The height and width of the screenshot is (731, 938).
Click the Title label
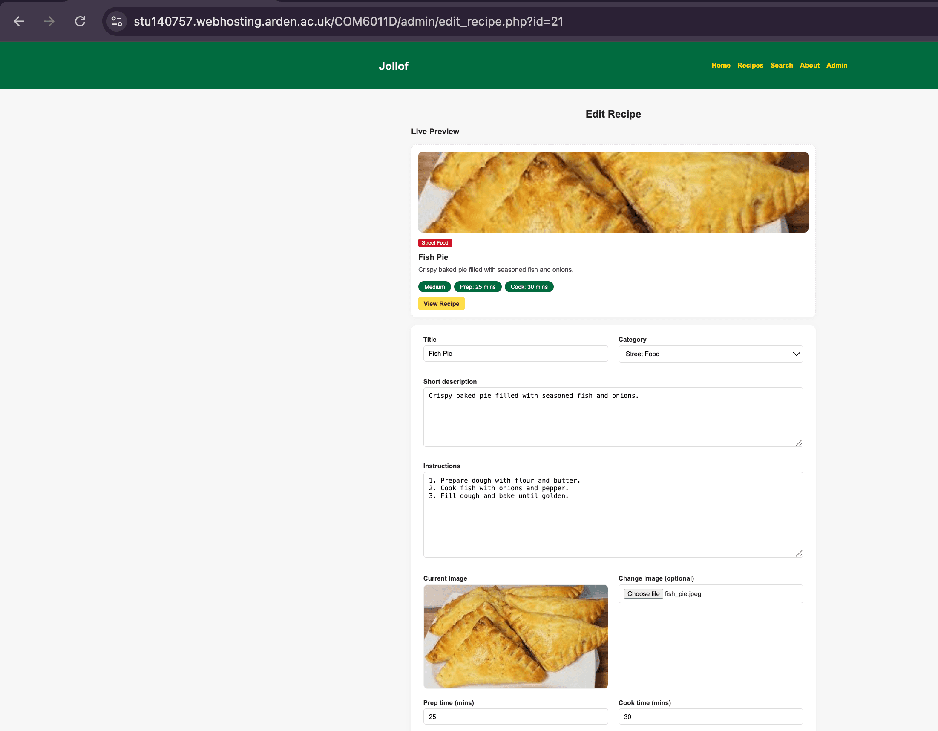429,339
